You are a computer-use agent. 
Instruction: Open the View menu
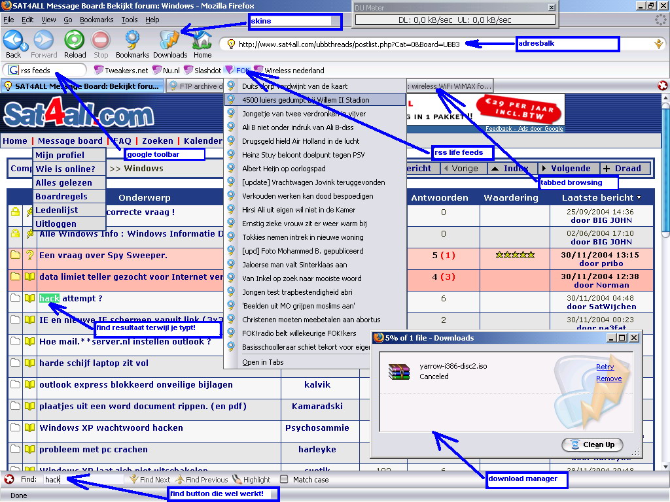(x=48, y=20)
